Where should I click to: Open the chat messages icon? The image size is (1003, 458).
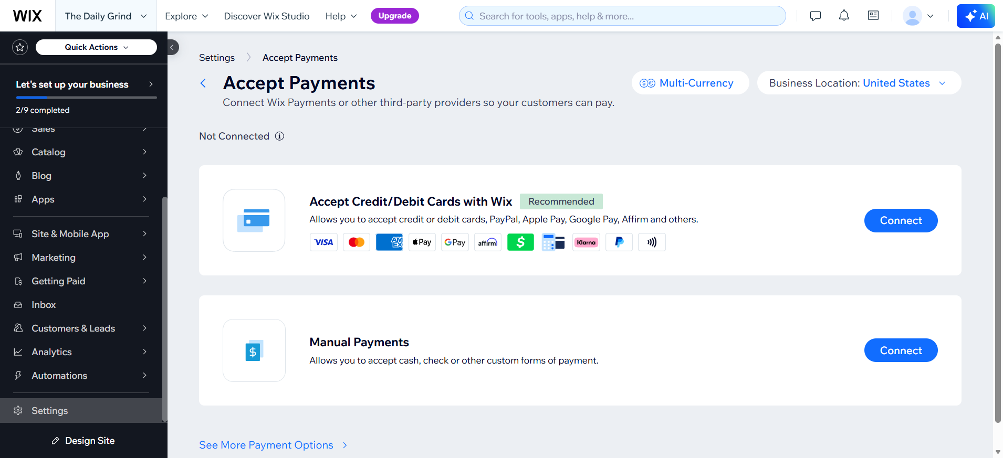[816, 16]
